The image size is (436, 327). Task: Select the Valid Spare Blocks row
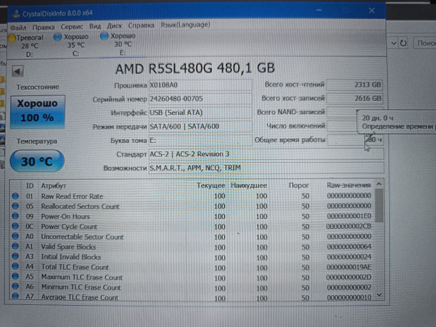[x=192, y=247]
